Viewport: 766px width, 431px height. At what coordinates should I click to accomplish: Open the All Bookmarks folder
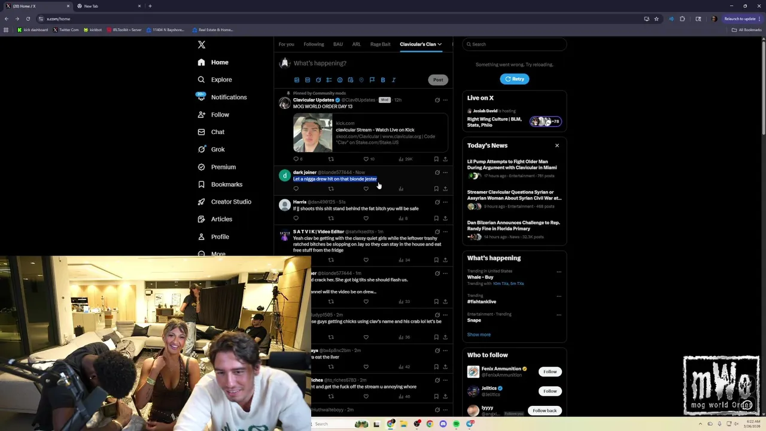pos(747,30)
